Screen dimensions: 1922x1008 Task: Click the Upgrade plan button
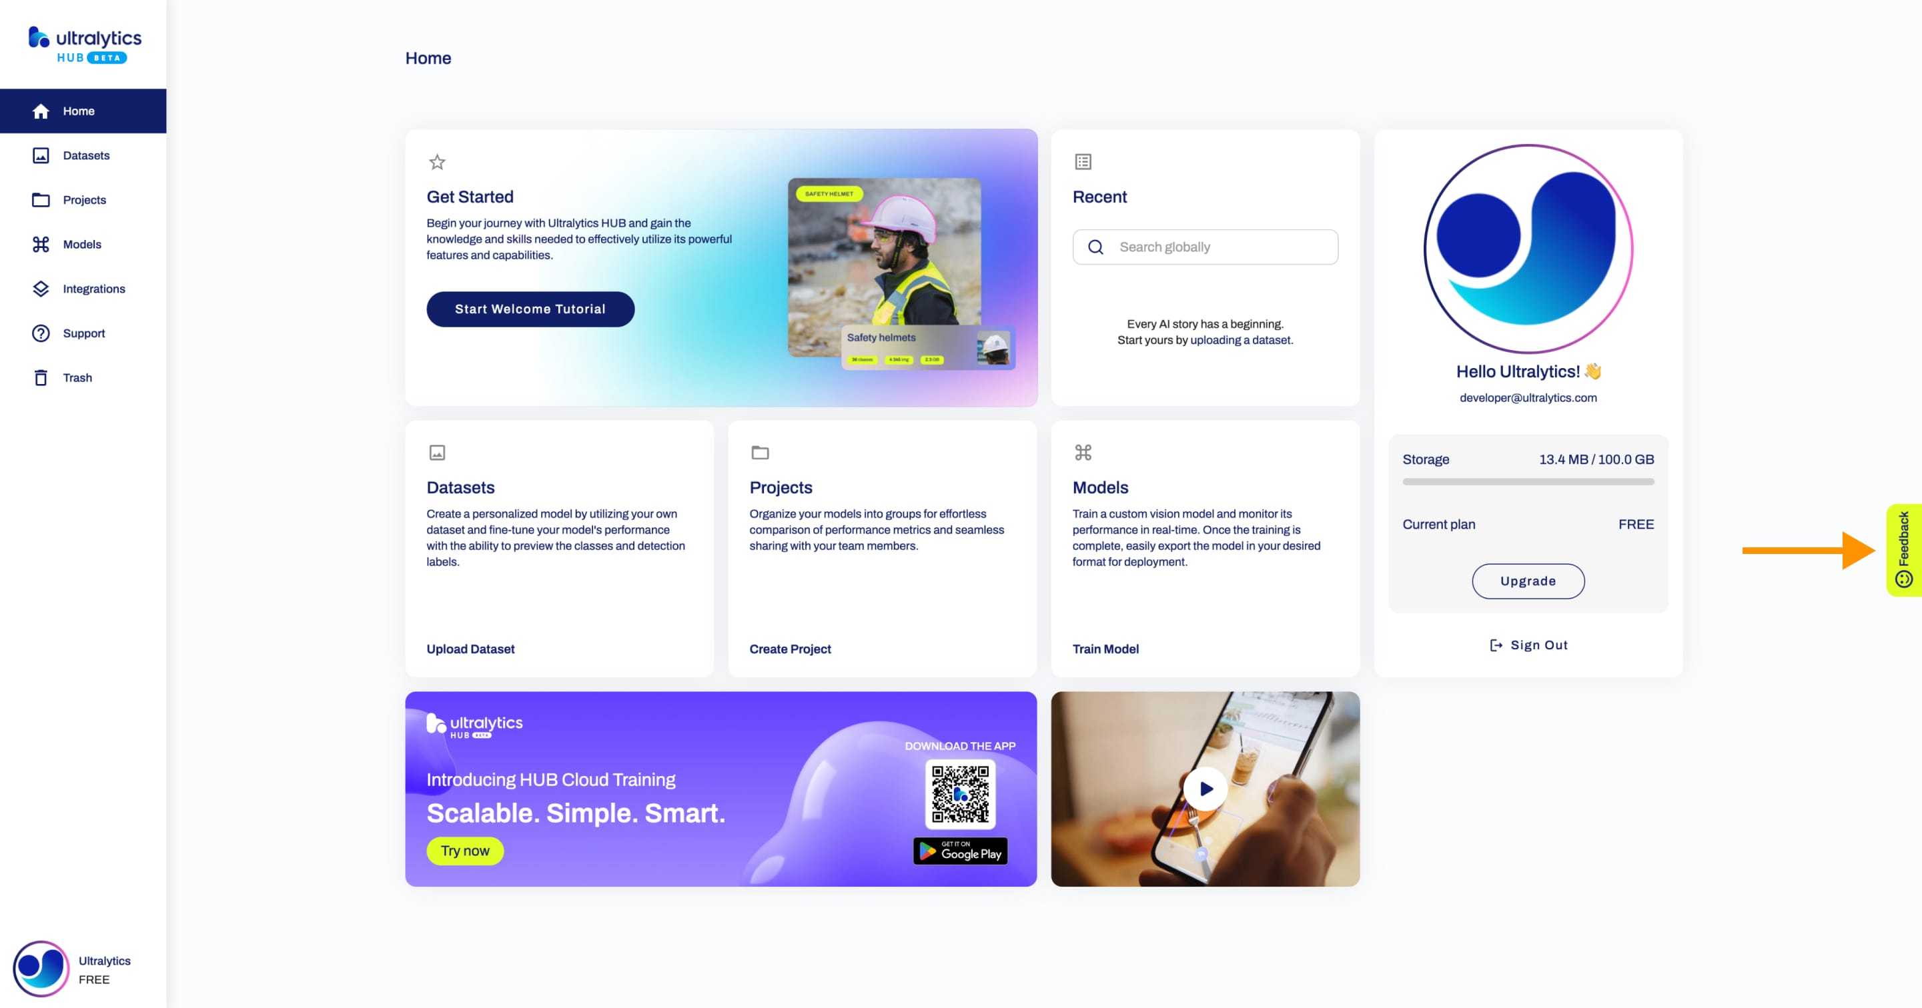coord(1528,580)
